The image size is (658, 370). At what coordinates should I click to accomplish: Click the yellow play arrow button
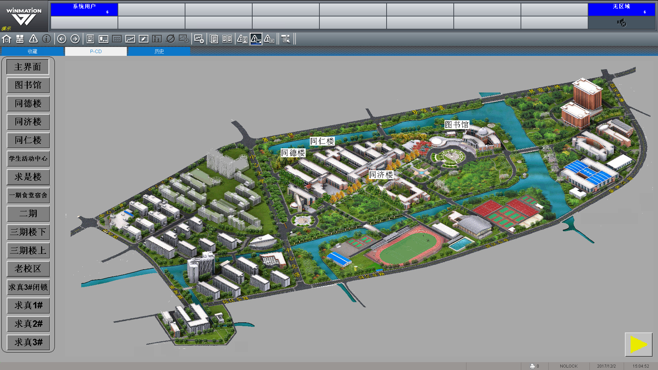pos(638,344)
